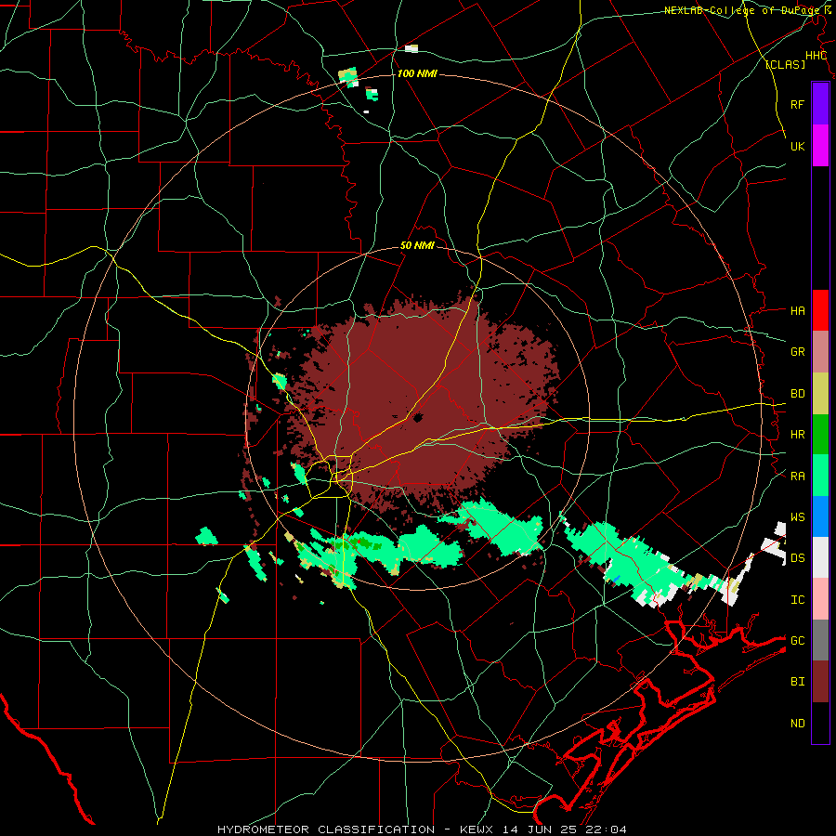Click the HR dark green legend swatch
The image size is (836, 836).
(820, 435)
